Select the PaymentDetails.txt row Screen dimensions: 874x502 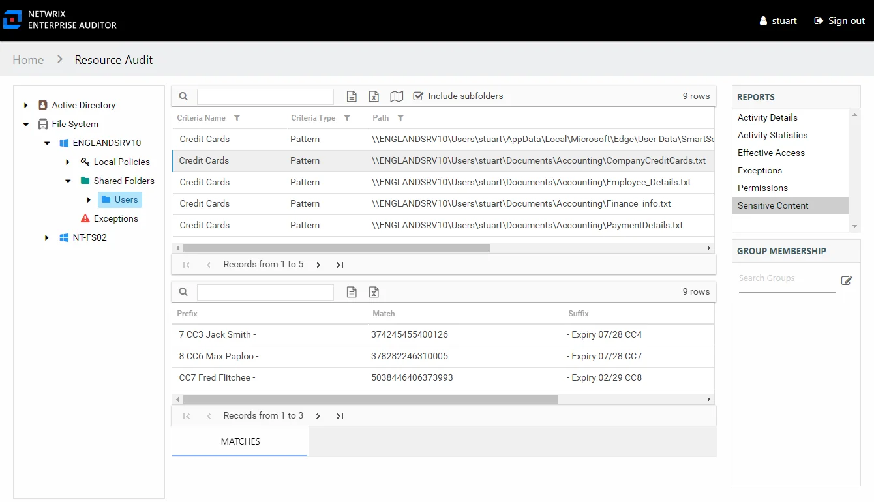coord(444,225)
